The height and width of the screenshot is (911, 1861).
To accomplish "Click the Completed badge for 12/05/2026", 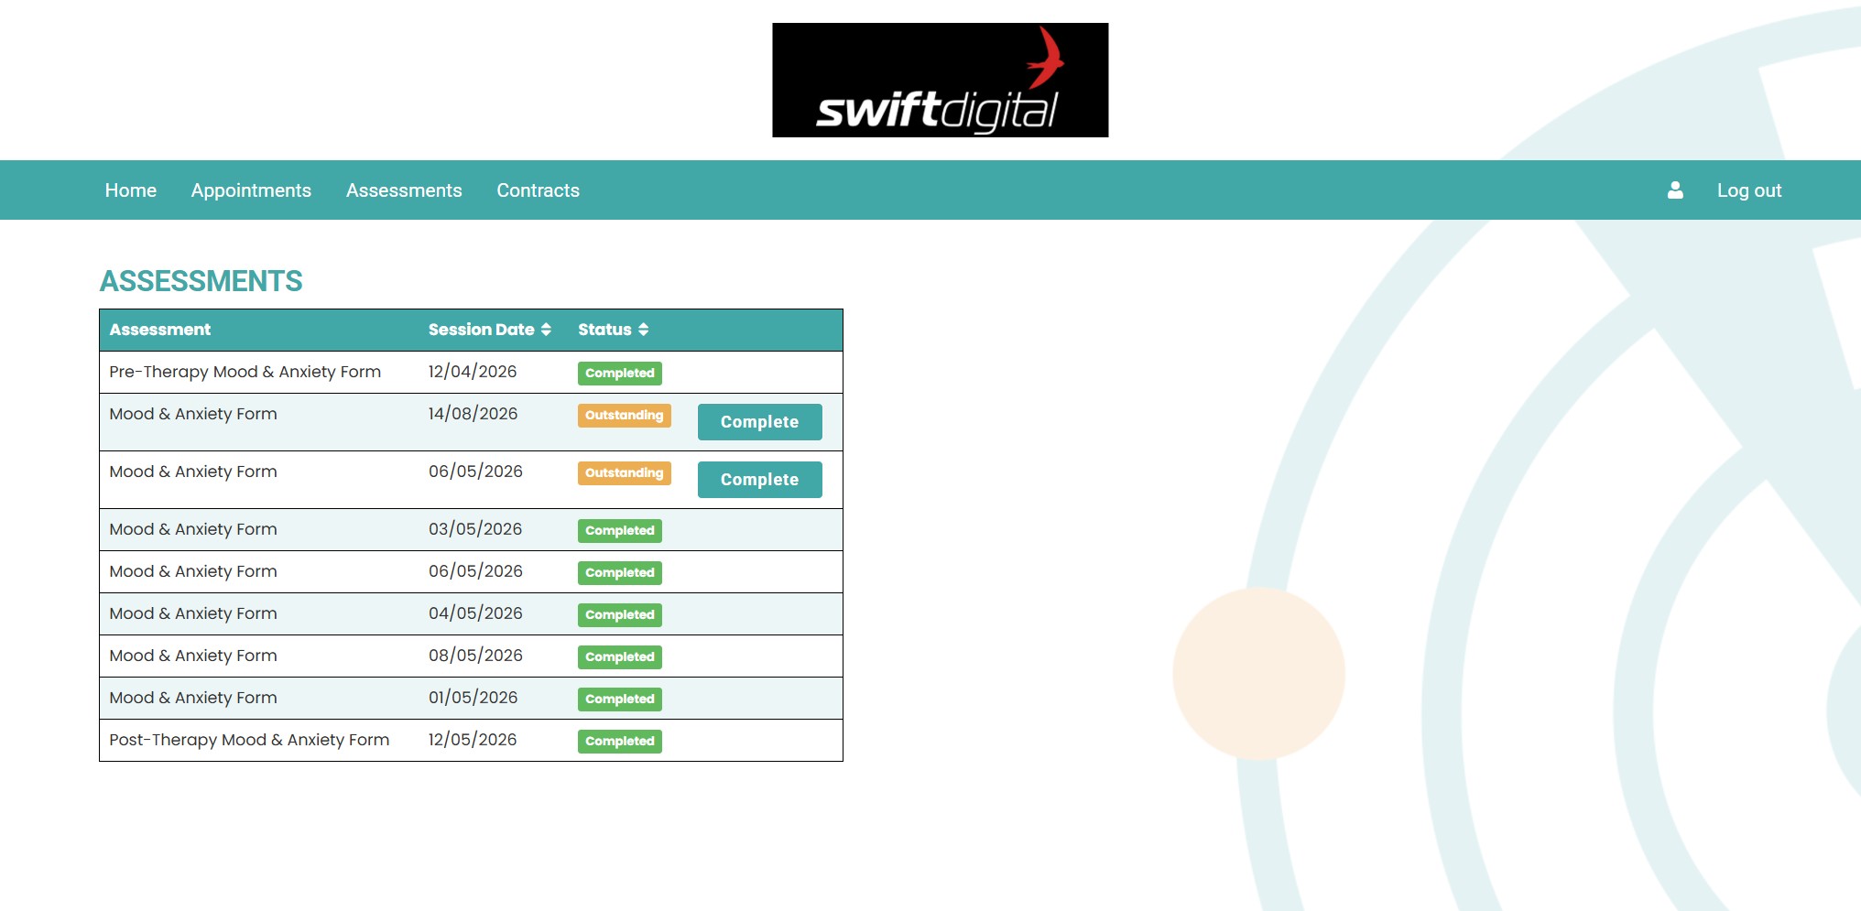I will coord(620,742).
